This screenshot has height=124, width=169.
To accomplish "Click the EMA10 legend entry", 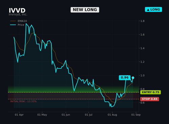I will (19, 21).
